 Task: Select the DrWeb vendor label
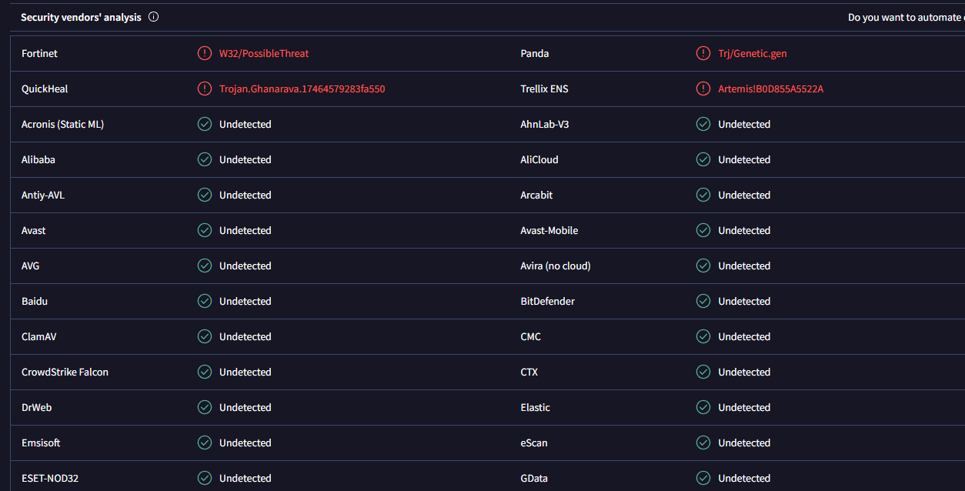(37, 407)
